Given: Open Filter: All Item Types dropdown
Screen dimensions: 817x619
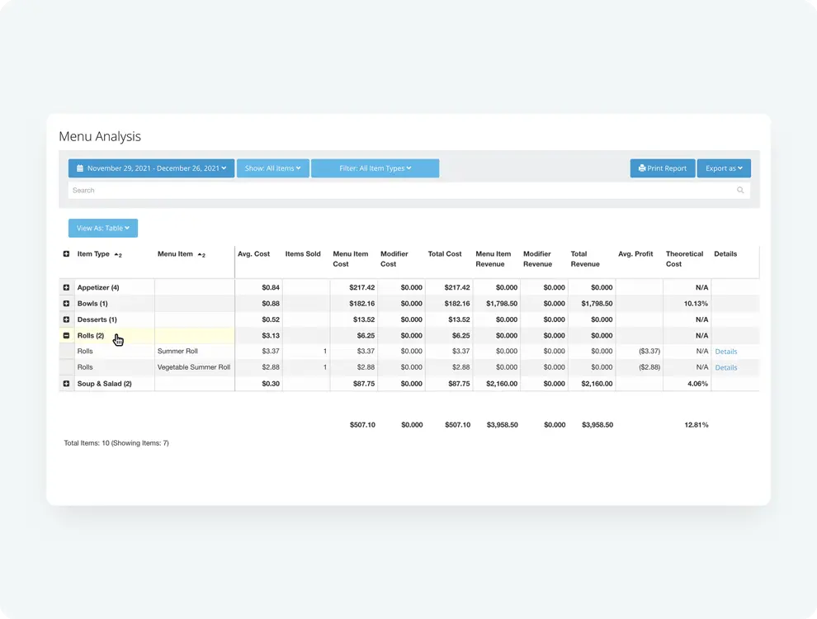Looking at the screenshot, I should click(x=375, y=168).
